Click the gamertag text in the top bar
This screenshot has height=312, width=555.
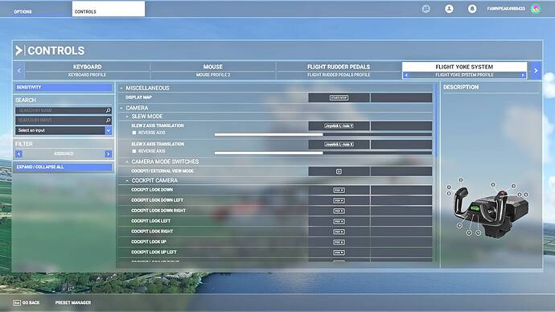[x=506, y=9]
